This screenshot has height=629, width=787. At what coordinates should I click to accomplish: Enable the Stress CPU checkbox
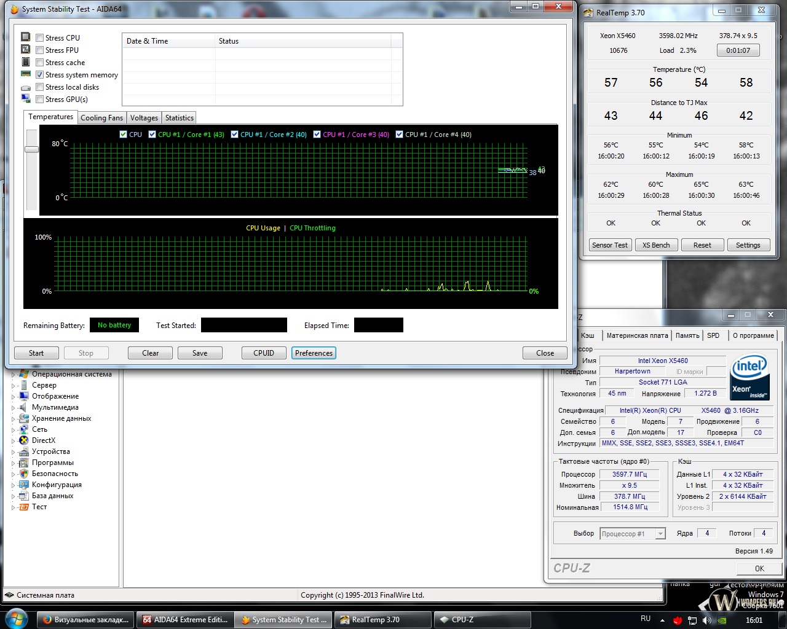pos(39,38)
